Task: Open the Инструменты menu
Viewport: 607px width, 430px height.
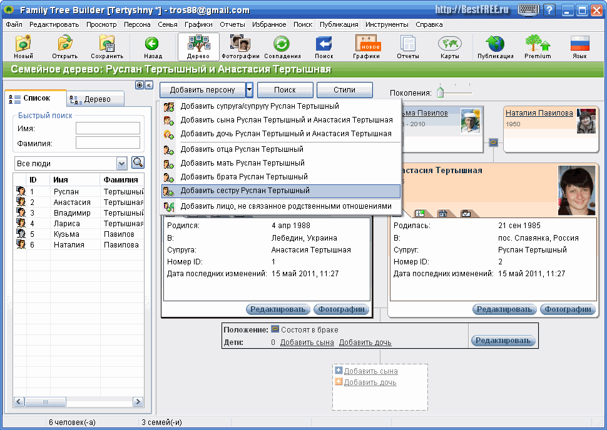Action: click(x=387, y=24)
